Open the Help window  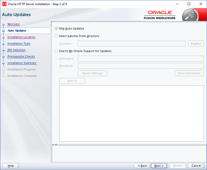(11, 166)
